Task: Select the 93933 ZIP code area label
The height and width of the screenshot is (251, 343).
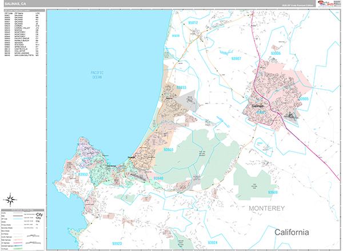Action: (x=181, y=87)
